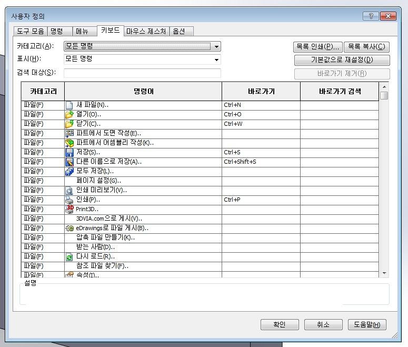The image size is (408, 347).
Task: Click the 취소 button
Action: pos(323,324)
